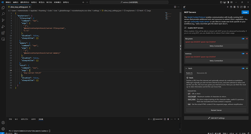The width and height of the screenshot is (251, 134).
Task: Click JSON language mode in status bar
Action: pyautogui.click(x=243, y=133)
